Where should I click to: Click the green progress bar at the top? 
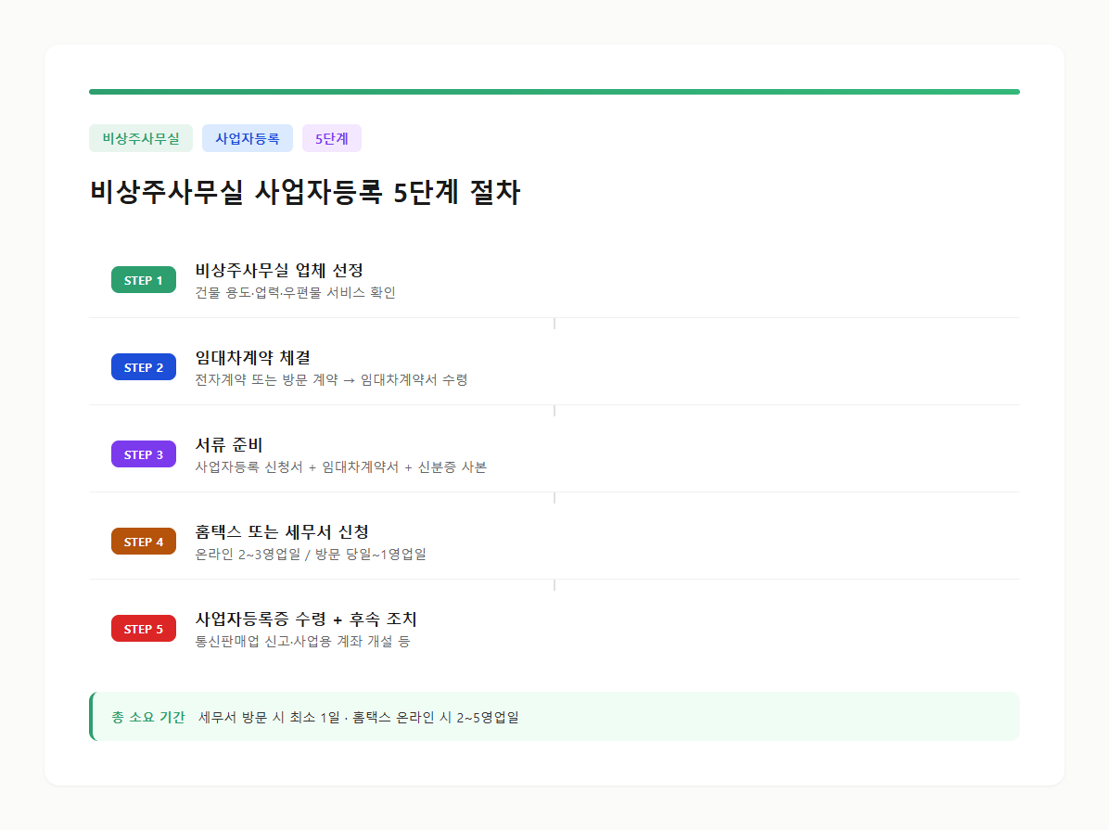click(x=554, y=91)
